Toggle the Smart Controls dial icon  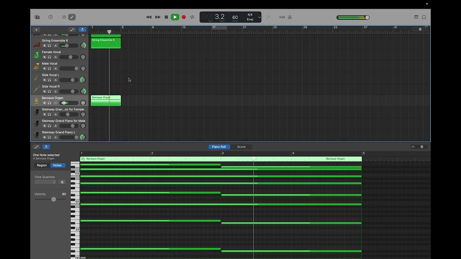(x=64, y=17)
